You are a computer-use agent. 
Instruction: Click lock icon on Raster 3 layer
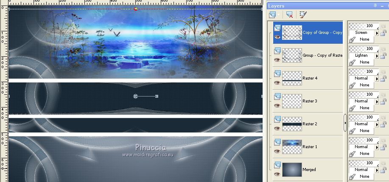[x=383, y=101]
